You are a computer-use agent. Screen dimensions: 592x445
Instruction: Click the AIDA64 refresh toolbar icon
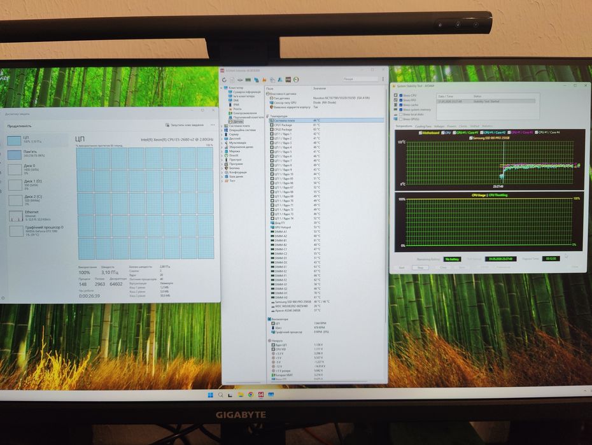[x=224, y=80]
